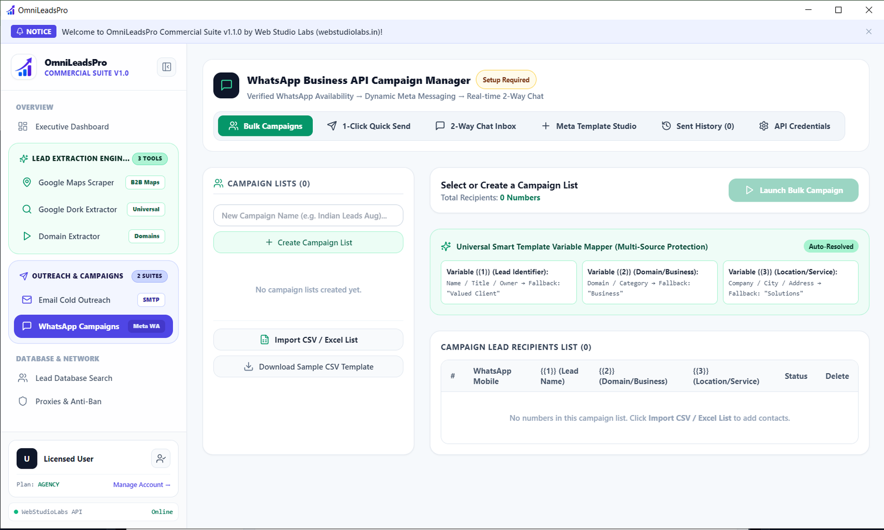Screen dimensions: 884x530
Task: Click the Domain Extractor play icon
Action: (27, 236)
